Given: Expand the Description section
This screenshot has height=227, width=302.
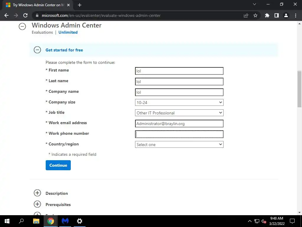Looking at the screenshot, I should [x=37, y=193].
